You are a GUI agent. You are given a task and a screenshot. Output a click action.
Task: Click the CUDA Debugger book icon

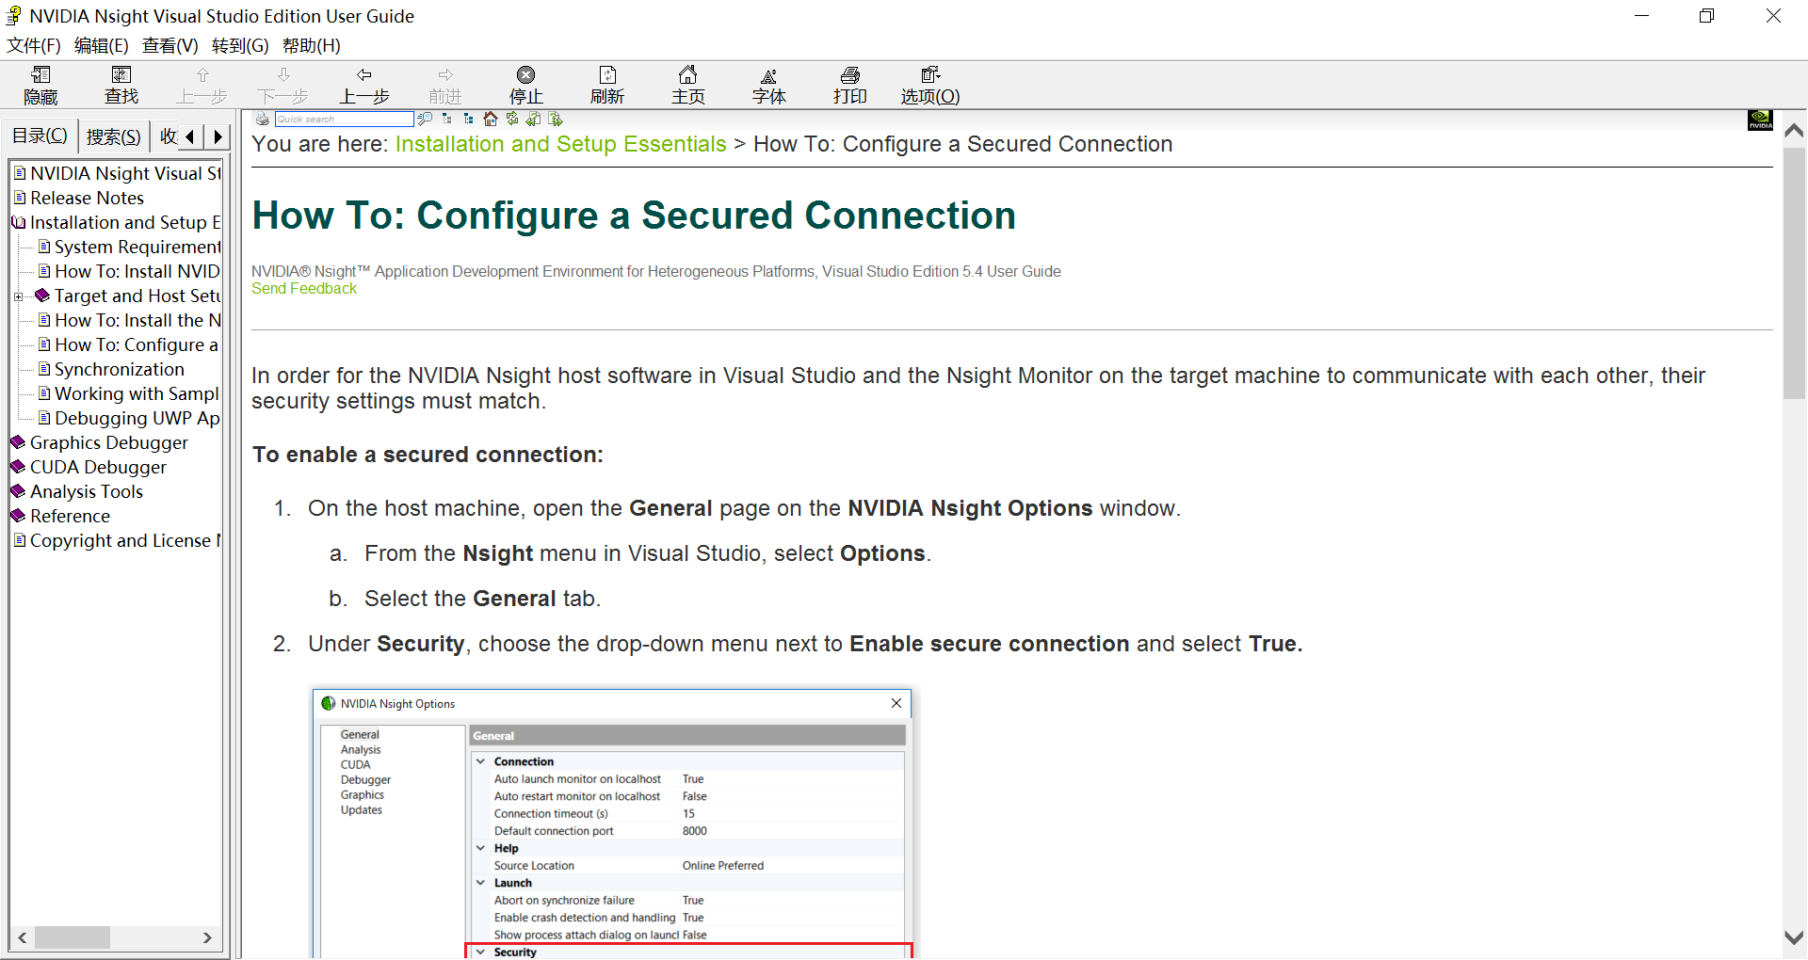[18, 467]
